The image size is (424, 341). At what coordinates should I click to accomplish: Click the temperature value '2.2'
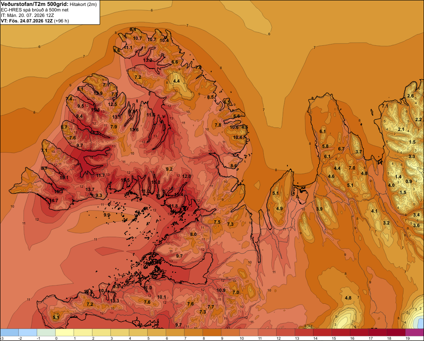point(418,119)
